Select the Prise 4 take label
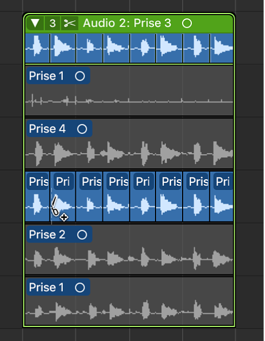Viewport: 265px width, 341px height. tap(47, 129)
